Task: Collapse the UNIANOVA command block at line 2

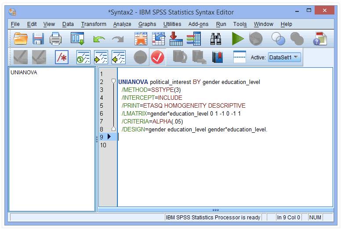Action: click(x=113, y=81)
